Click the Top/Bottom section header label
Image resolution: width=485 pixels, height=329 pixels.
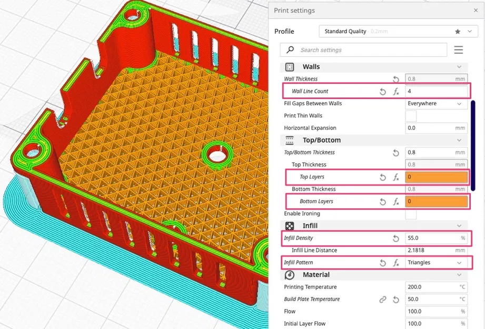(322, 140)
